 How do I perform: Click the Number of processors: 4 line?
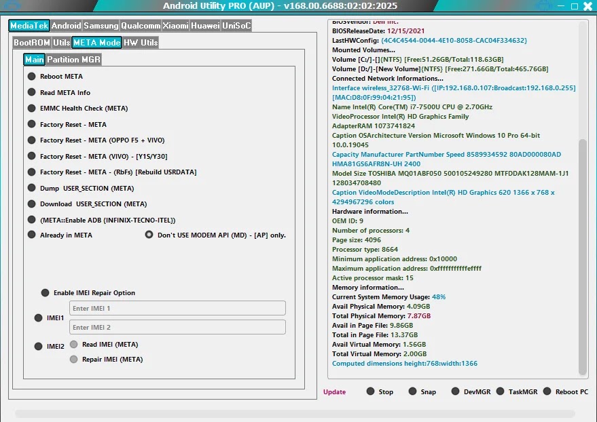[x=371, y=231]
